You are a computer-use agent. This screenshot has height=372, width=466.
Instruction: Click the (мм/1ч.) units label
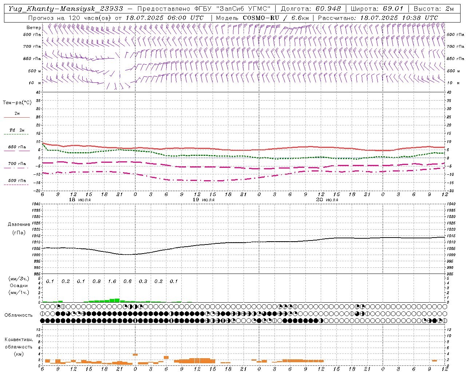point(19,292)
